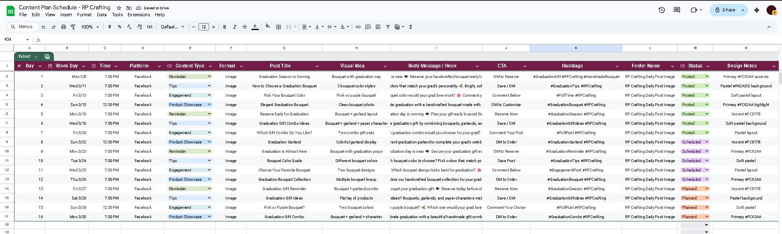
Task: Increase font size with plus button
Action: pos(214,27)
